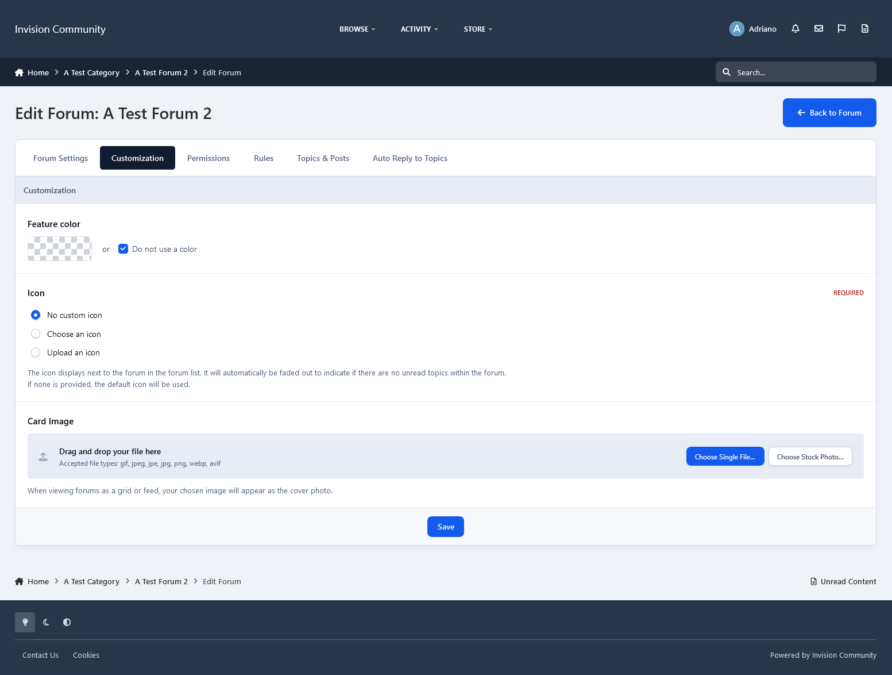Open the Topics & Posts tab
Screen dimensions: 892x675
click(323, 158)
